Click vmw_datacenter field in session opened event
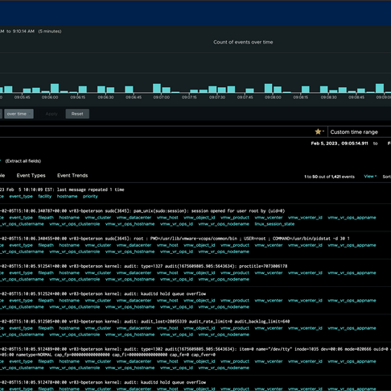This screenshot has width=391, height=391. tap(134, 218)
